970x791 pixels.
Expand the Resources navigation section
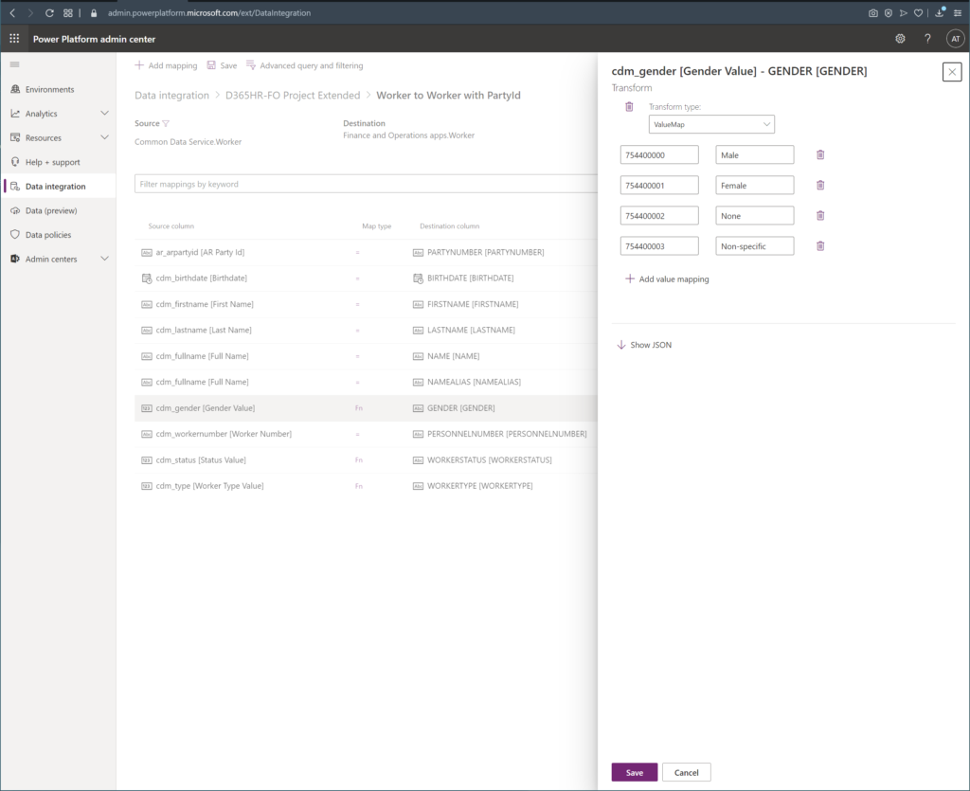104,137
